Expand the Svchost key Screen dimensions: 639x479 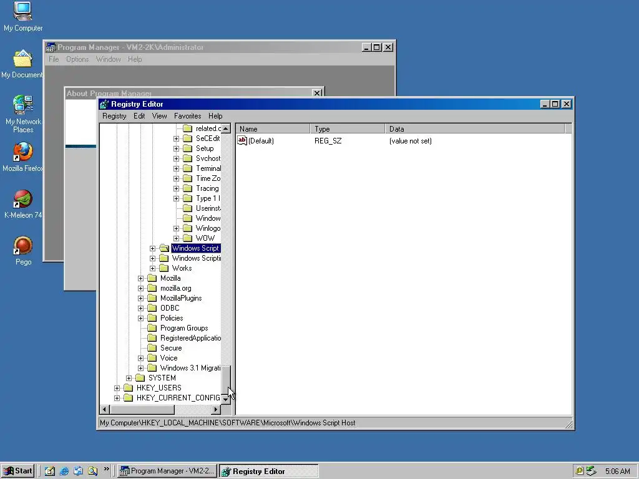coord(176,158)
